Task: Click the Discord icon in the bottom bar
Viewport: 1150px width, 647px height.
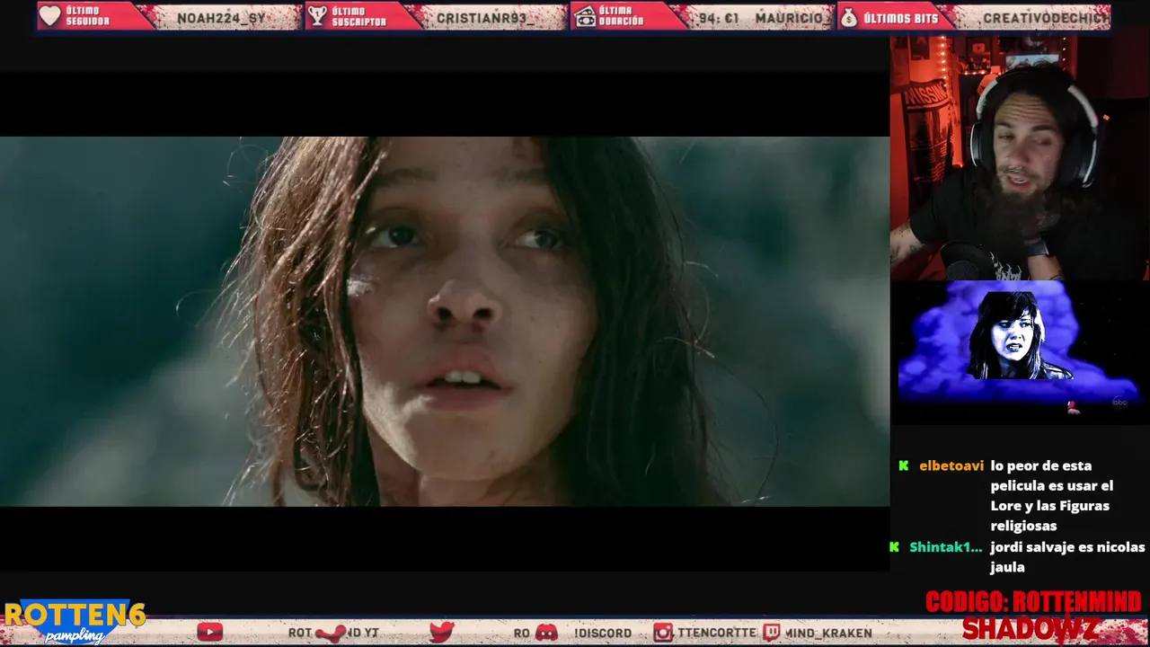Action: pos(546,633)
